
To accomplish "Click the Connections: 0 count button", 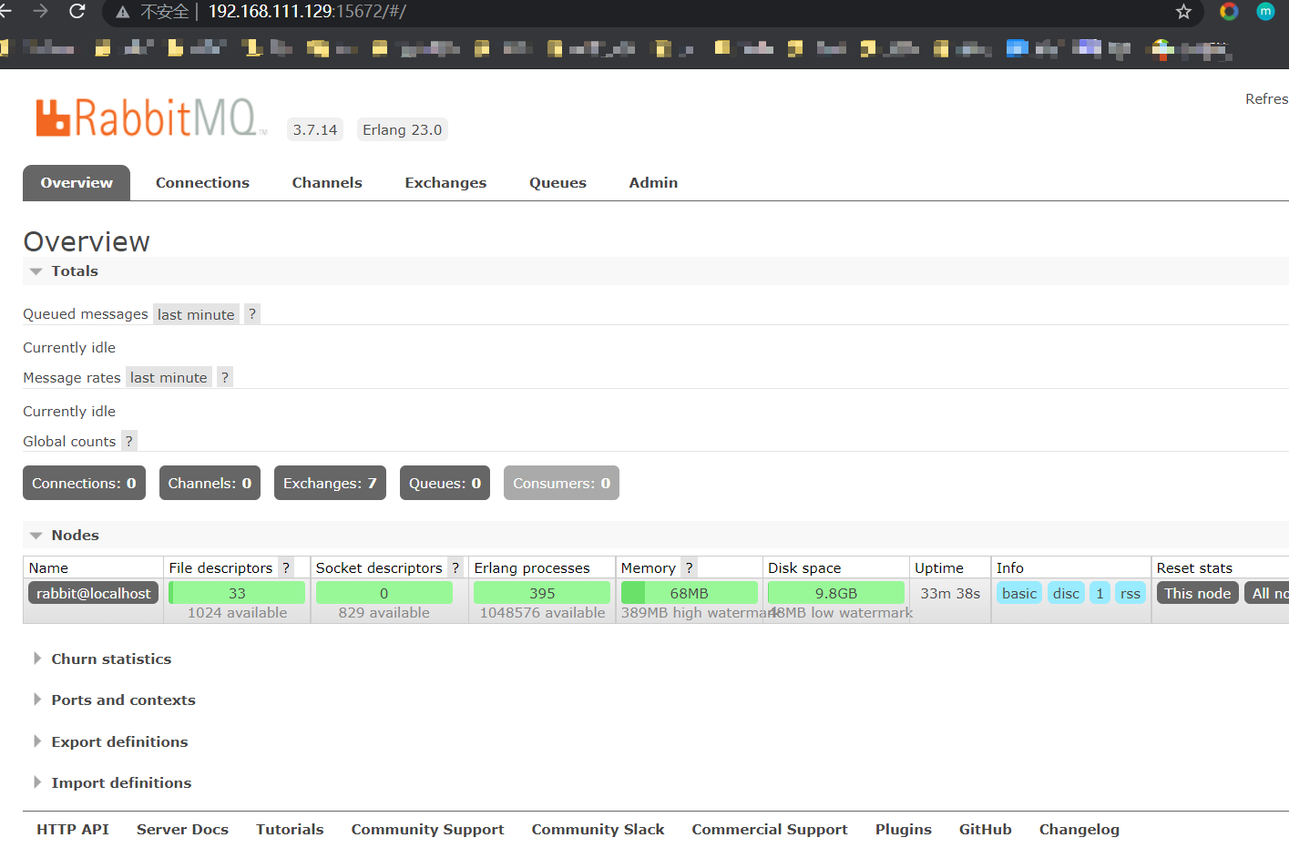I will pyautogui.click(x=84, y=483).
